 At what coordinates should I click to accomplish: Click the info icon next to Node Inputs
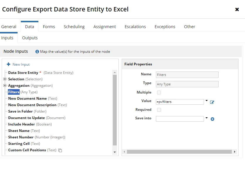[37, 52]
